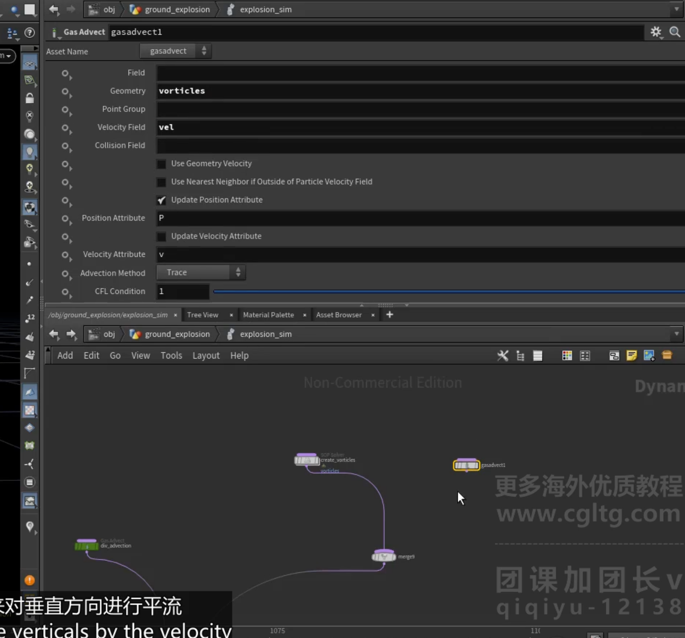Click the sticky note icon in network toolbar
This screenshot has width=685, height=638.
pyautogui.click(x=632, y=355)
